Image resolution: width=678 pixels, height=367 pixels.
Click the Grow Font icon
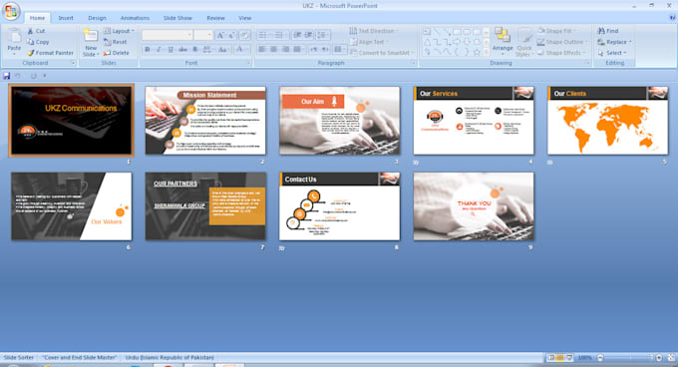click(220, 35)
